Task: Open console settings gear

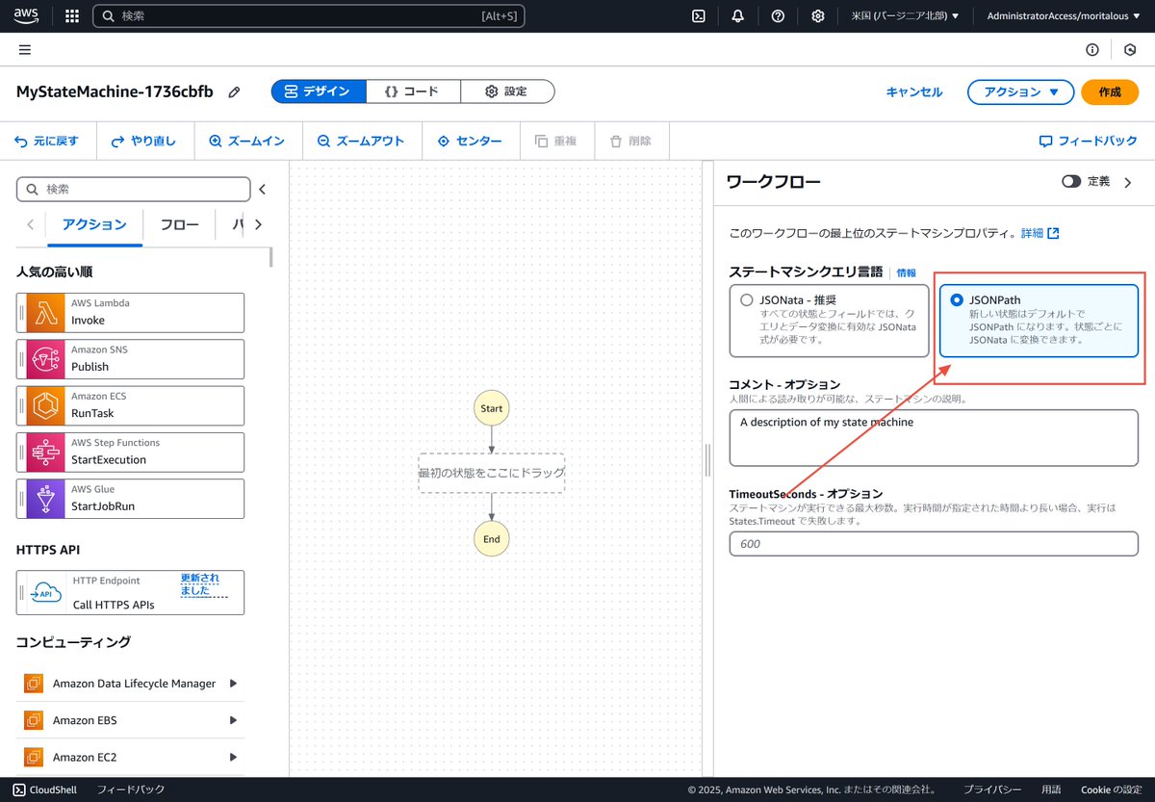Action: coord(817,16)
